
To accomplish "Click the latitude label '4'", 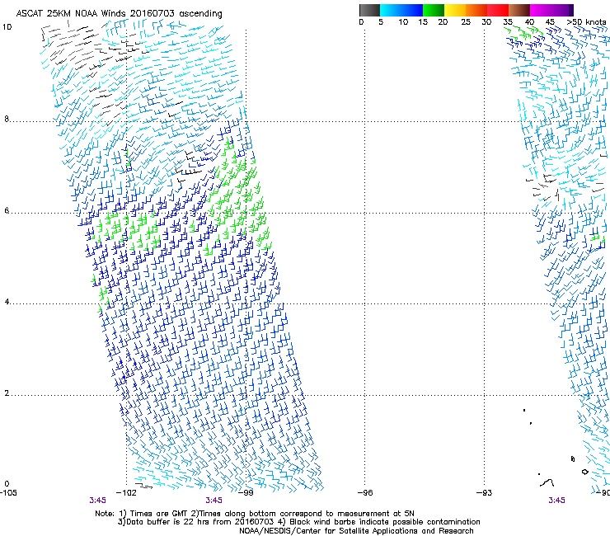I will tap(7, 302).
